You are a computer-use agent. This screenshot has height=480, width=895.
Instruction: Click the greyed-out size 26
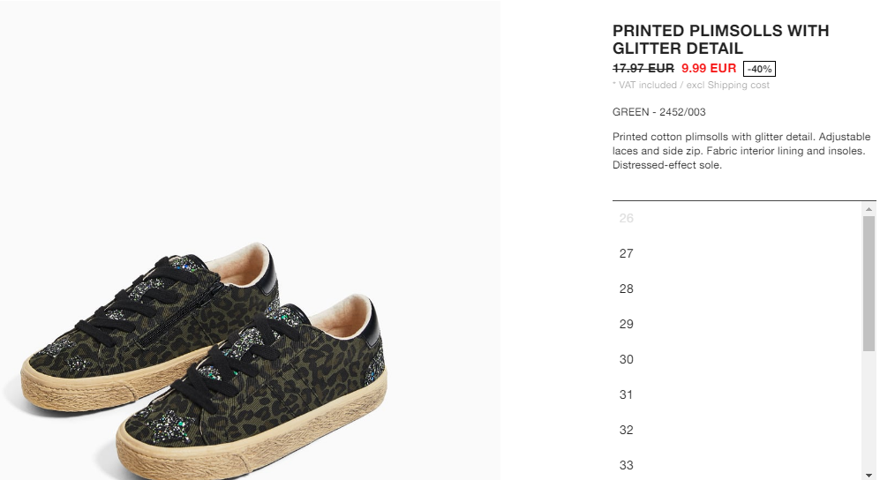(x=626, y=218)
